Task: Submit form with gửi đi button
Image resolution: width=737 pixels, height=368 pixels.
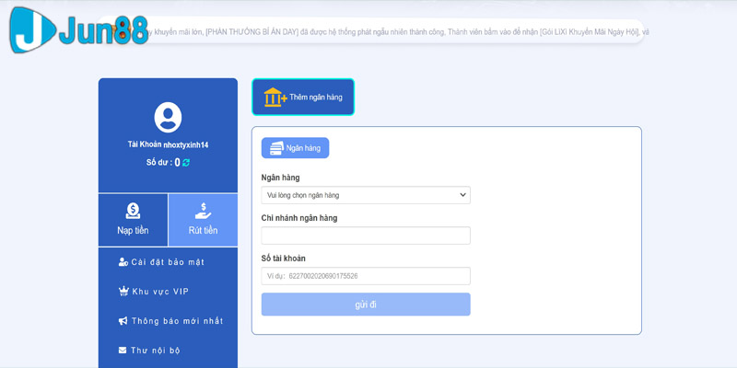Action: 366,305
